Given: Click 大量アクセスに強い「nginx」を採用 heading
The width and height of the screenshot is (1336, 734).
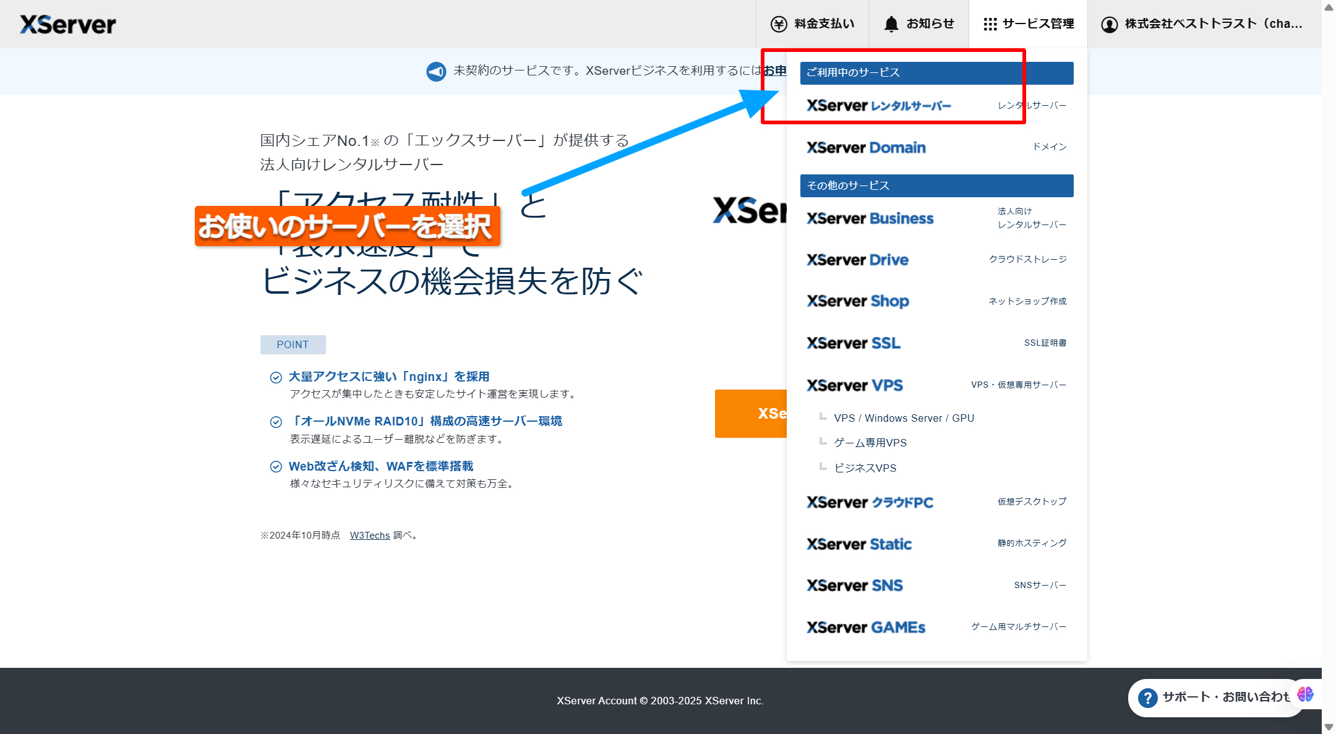Looking at the screenshot, I should (389, 377).
